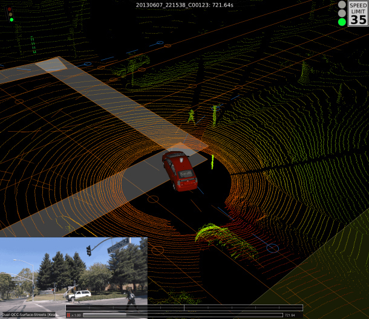Click the red pause button in playback bar
The image size is (369, 319).
click(x=68, y=315)
